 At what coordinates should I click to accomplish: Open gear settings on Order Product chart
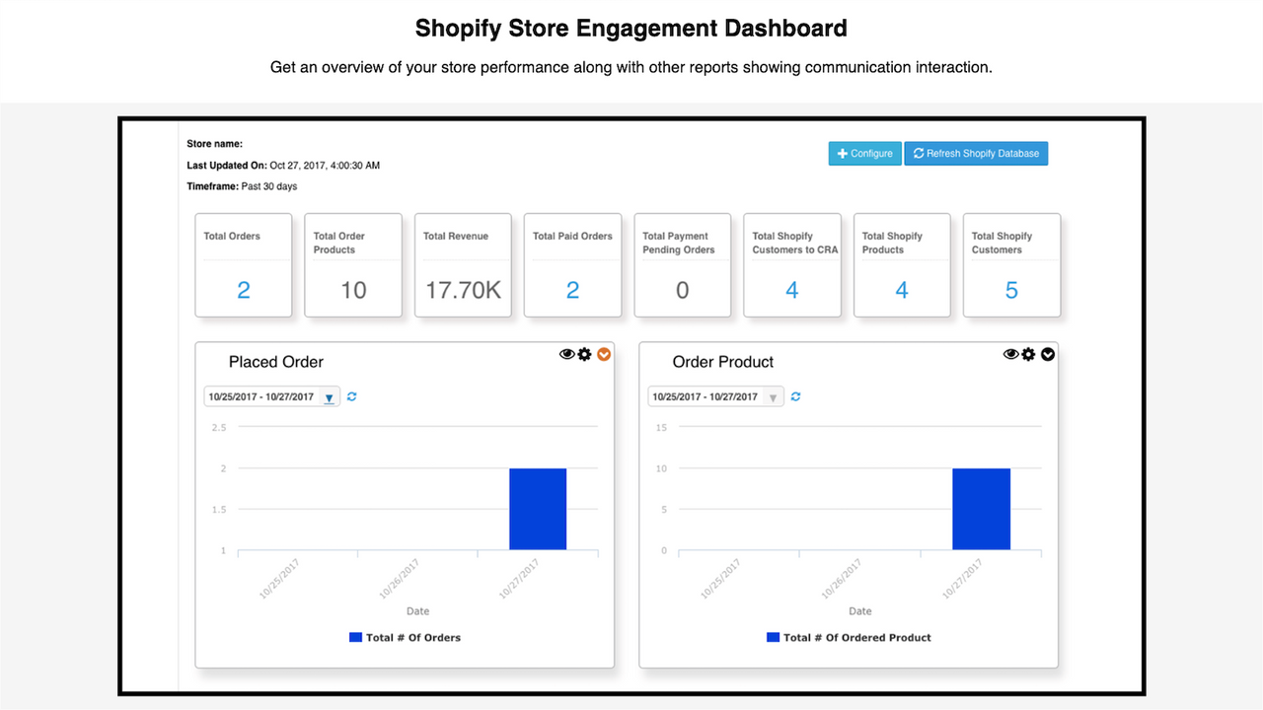tap(1028, 354)
